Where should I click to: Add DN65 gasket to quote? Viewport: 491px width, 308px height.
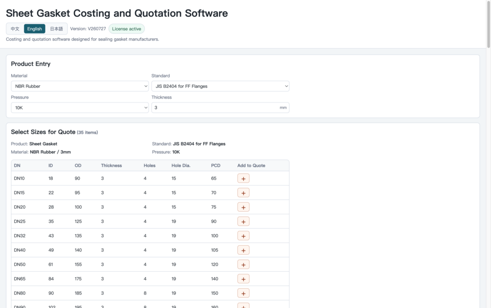(243, 279)
